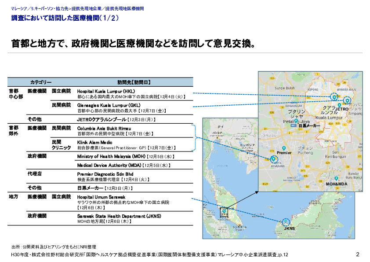Select the Premier pin on the map
Viewport: 370px width, 262px height.
284,148
